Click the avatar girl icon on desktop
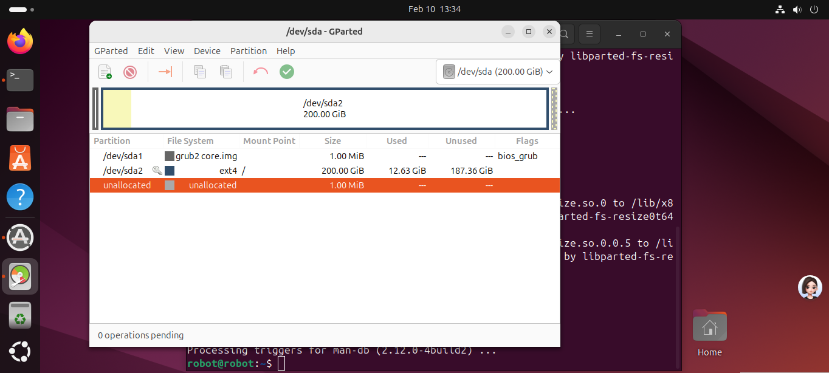 810,287
